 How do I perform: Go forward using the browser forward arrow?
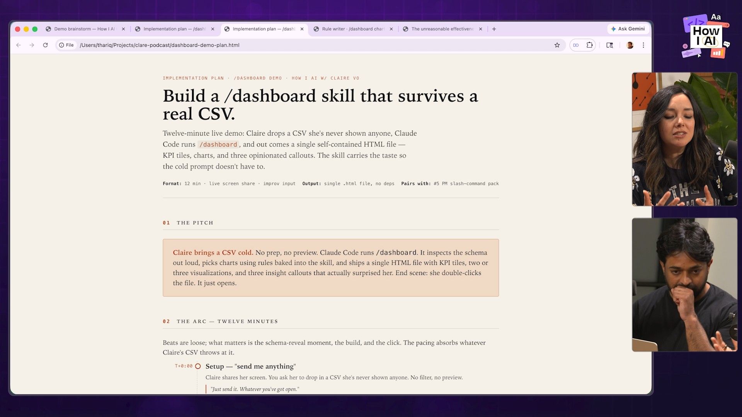[x=32, y=45]
